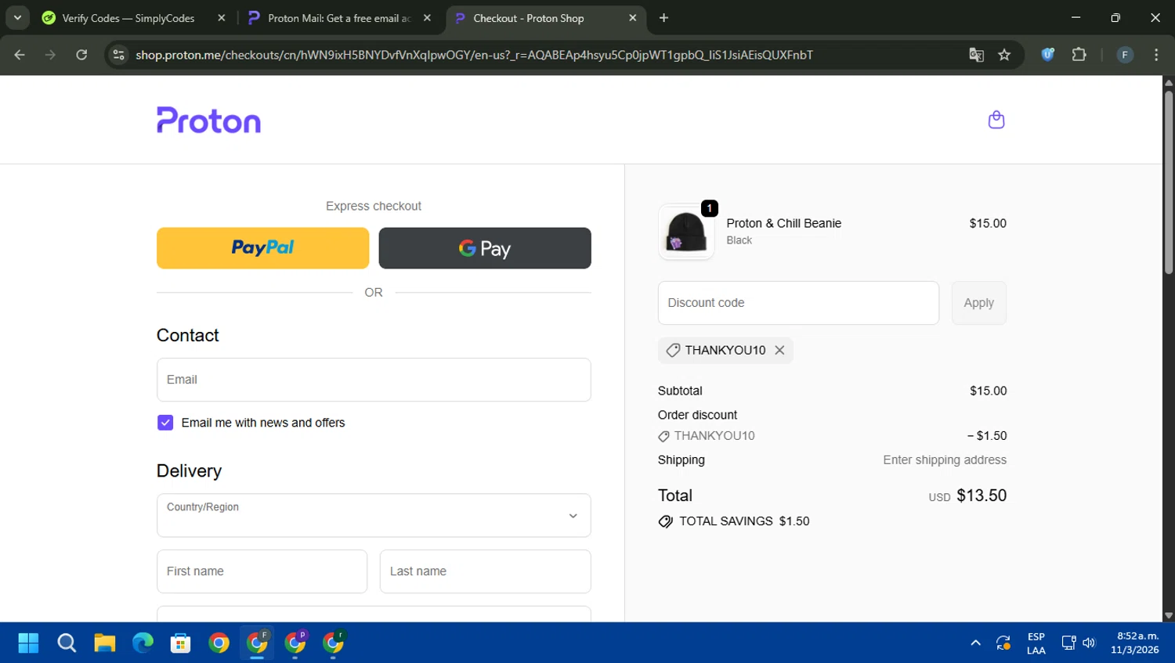Click the Proton & Chill Beanie title
The image size is (1175, 663).
click(783, 223)
